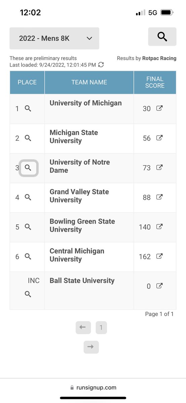The width and height of the screenshot is (186, 403).
Task: Open the search button at top right
Action: pos(162,37)
